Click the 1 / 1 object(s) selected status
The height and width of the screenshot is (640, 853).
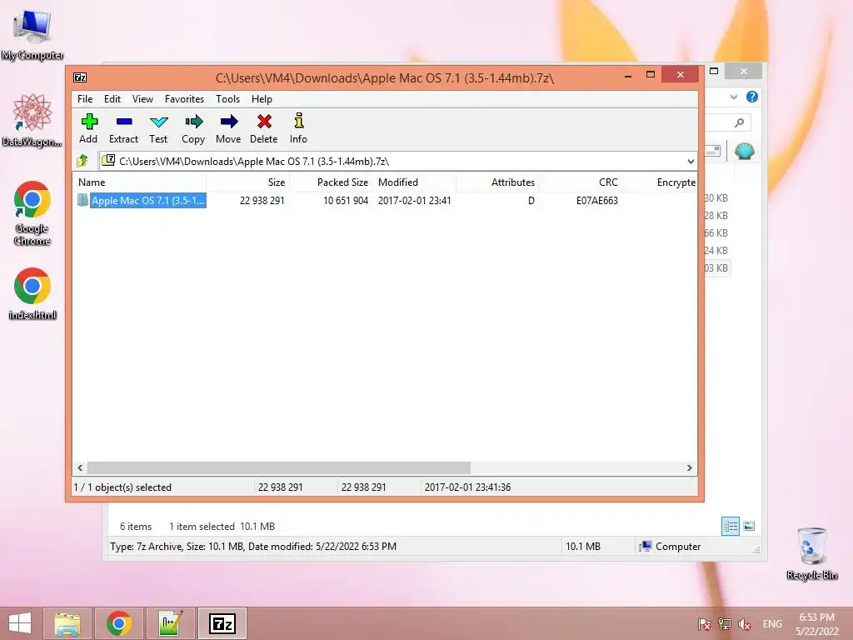pyautogui.click(x=123, y=487)
